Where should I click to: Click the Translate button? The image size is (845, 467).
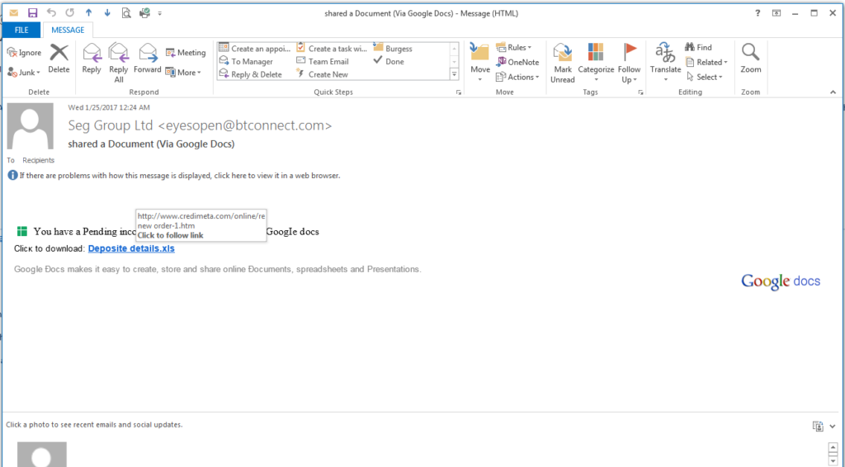[x=665, y=63]
